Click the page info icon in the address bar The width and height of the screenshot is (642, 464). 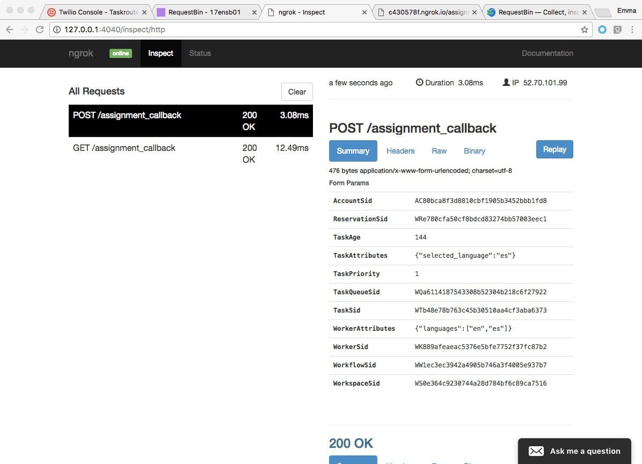click(57, 30)
